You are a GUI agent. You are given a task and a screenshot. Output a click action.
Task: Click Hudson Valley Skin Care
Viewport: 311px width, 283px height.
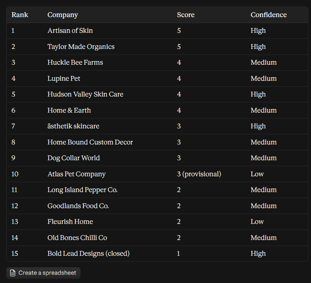[x=85, y=94]
